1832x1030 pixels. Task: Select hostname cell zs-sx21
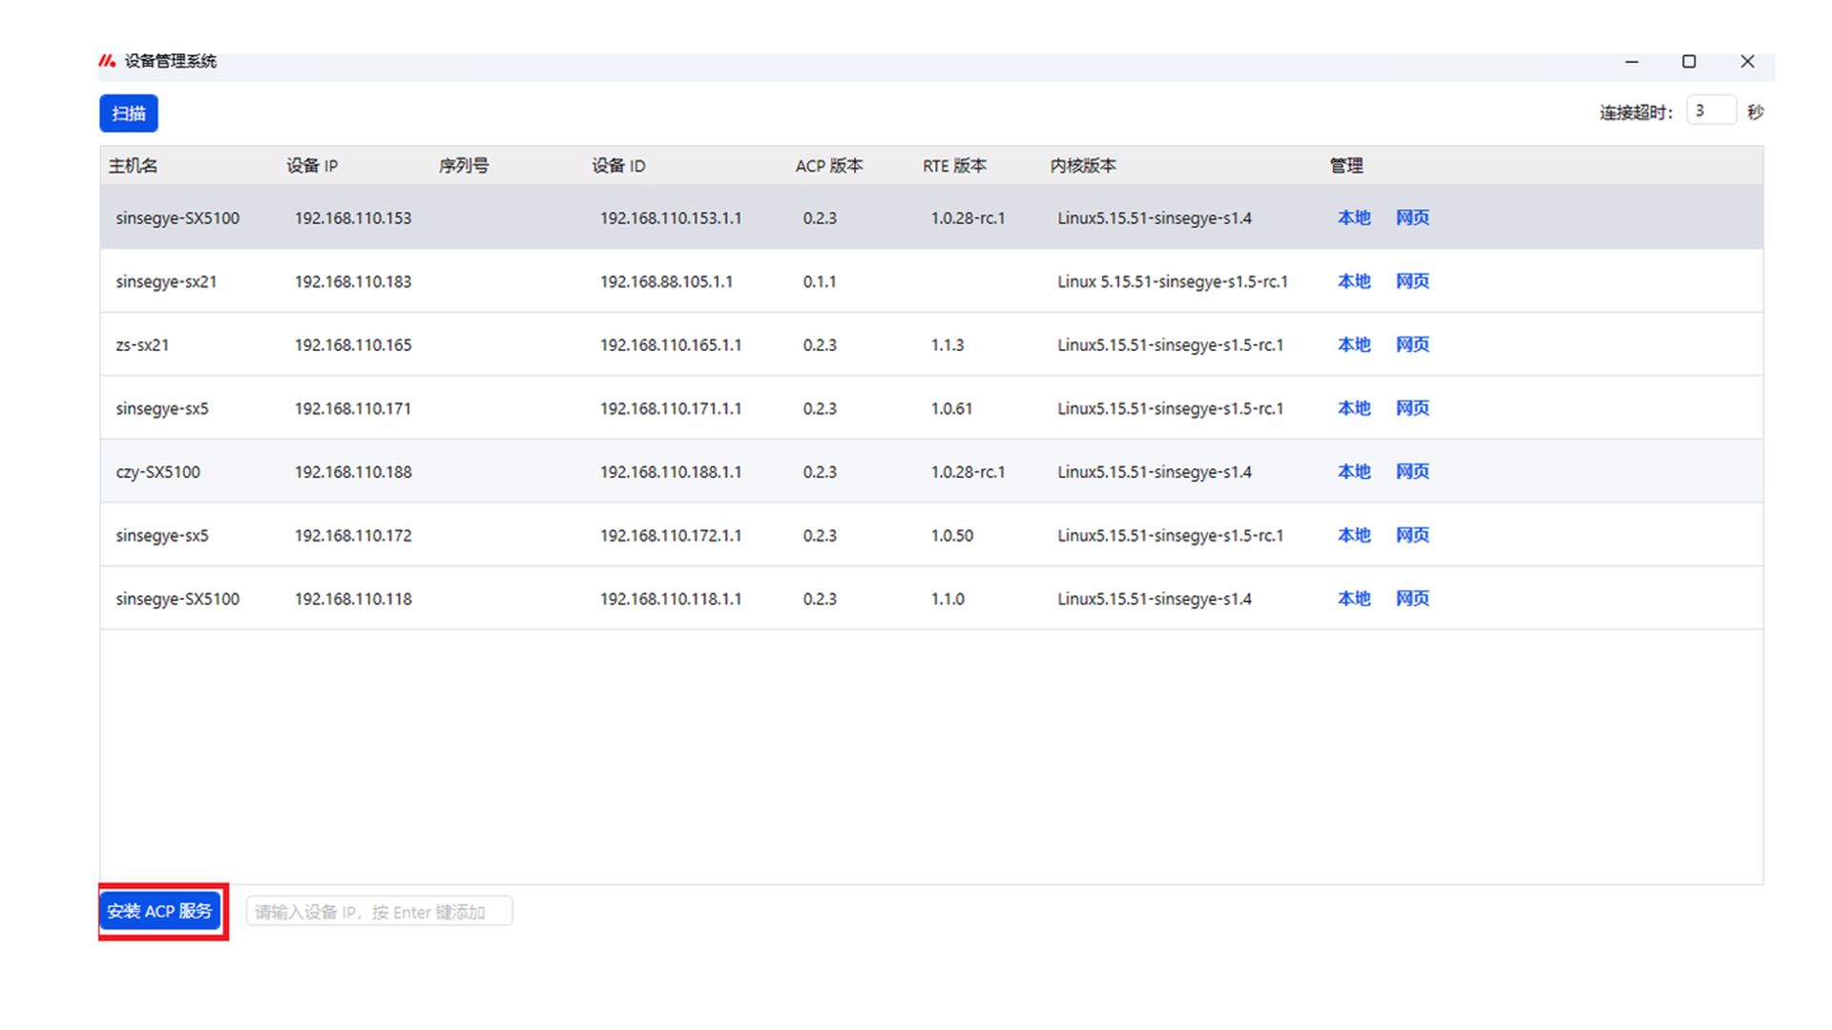pyautogui.click(x=142, y=345)
